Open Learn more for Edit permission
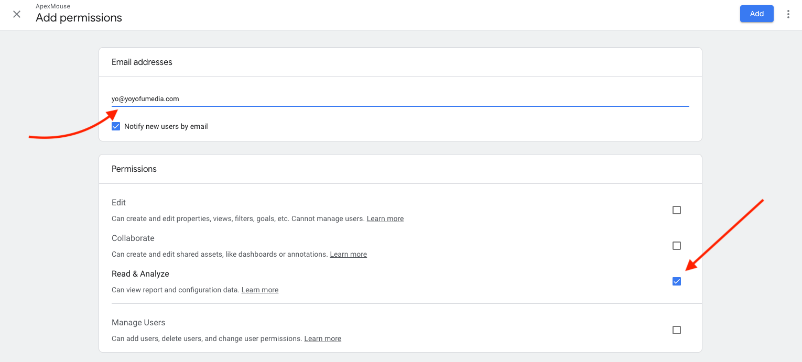Viewport: 802px width, 362px height. click(385, 218)
